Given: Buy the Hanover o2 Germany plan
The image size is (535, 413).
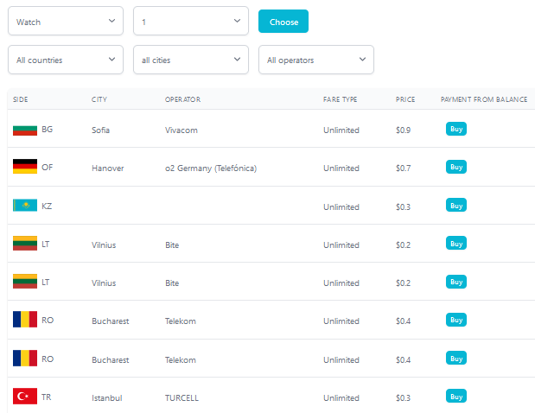Looking at the screenshot, I should coord(456,167).
